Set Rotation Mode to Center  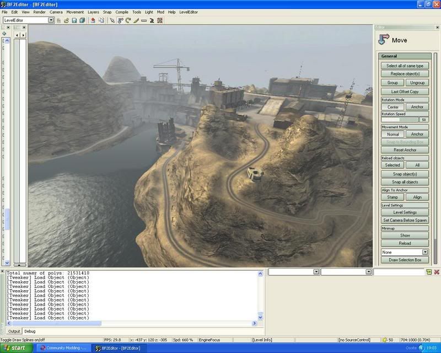point(392,107)
